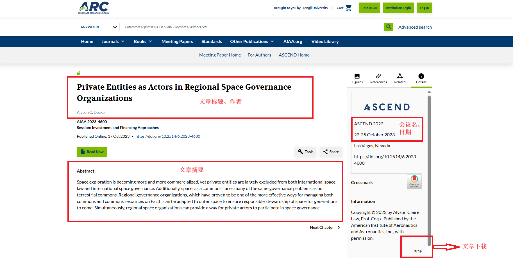Click the DOI link in the details panel

coord(386,160)
